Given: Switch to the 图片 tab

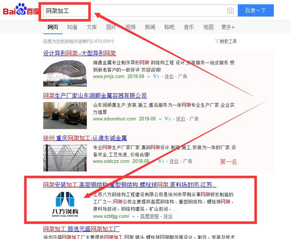Looking at the screenshot, I should pyautogui.click(x=111, y=27).
